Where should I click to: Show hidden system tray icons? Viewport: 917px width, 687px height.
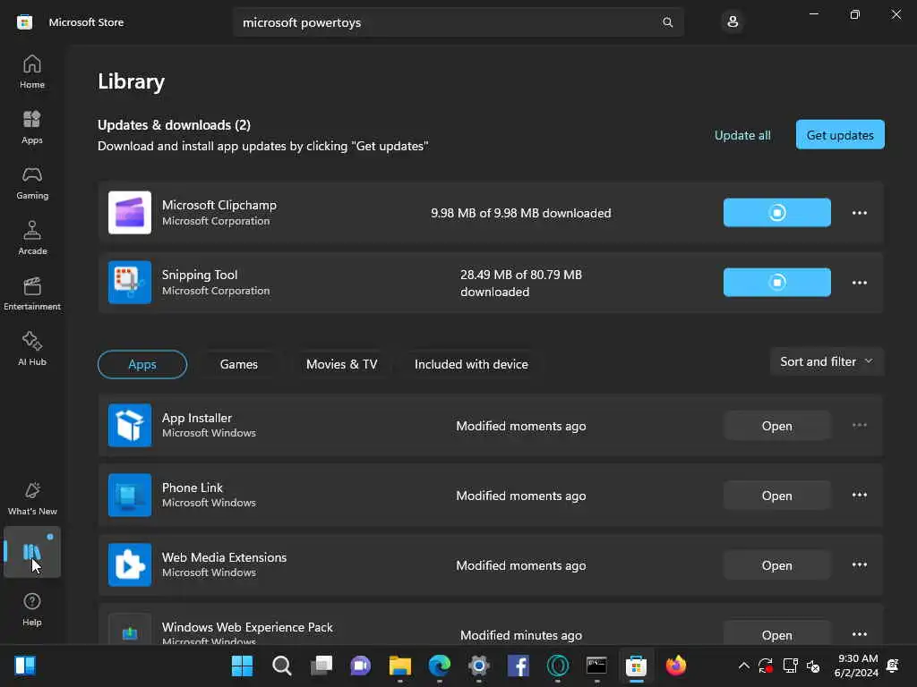click(x=743, y=666)
